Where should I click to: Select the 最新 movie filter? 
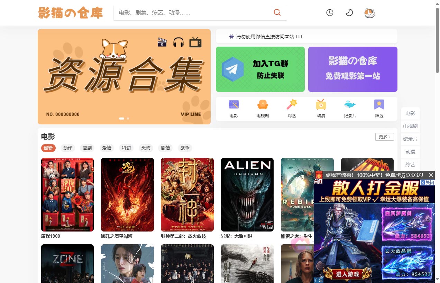pos(48,148)
